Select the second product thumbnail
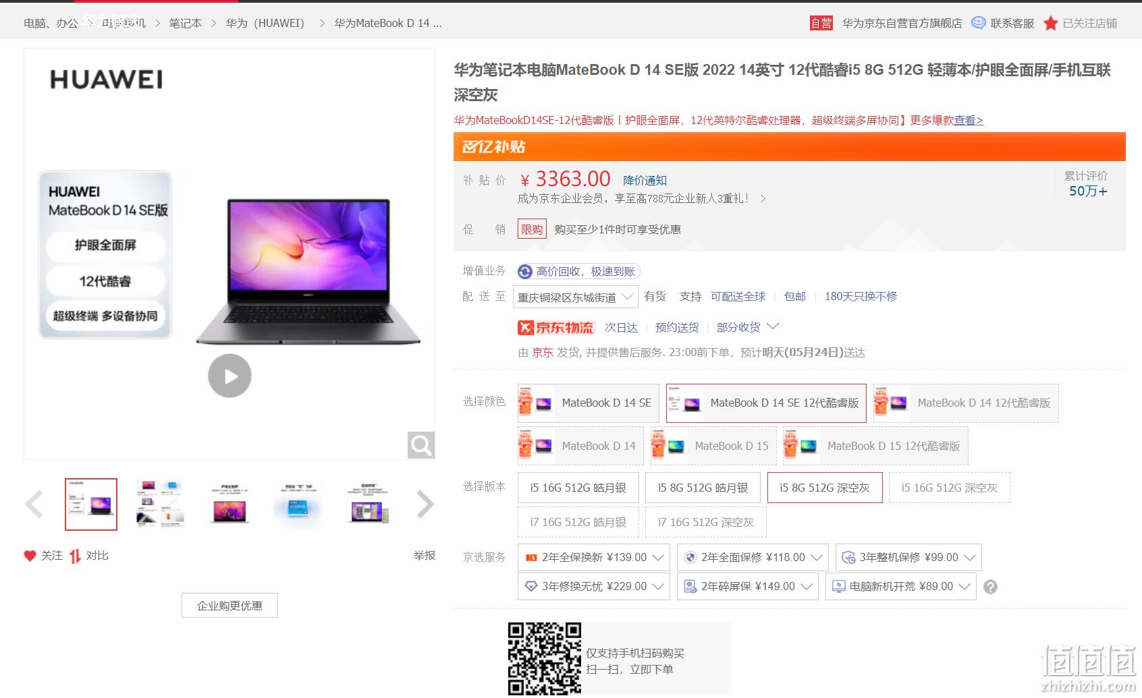 pyautogui.click(x=160, y=504)
